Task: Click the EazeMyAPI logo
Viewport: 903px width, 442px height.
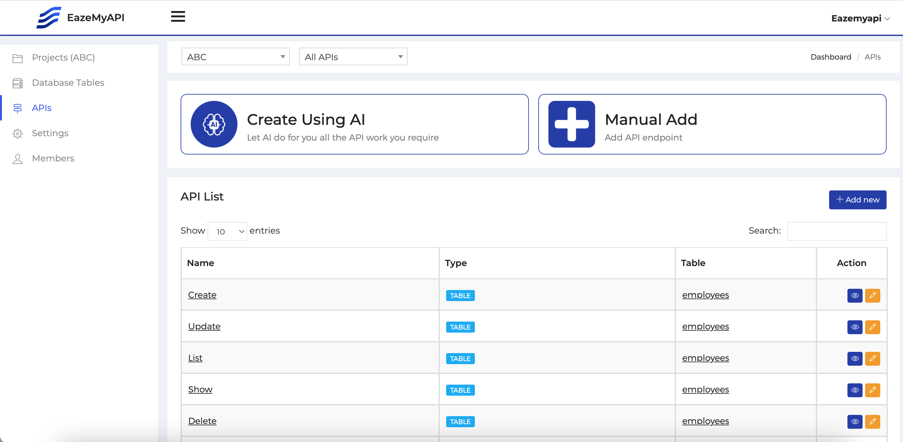Action: coord(80,17)
